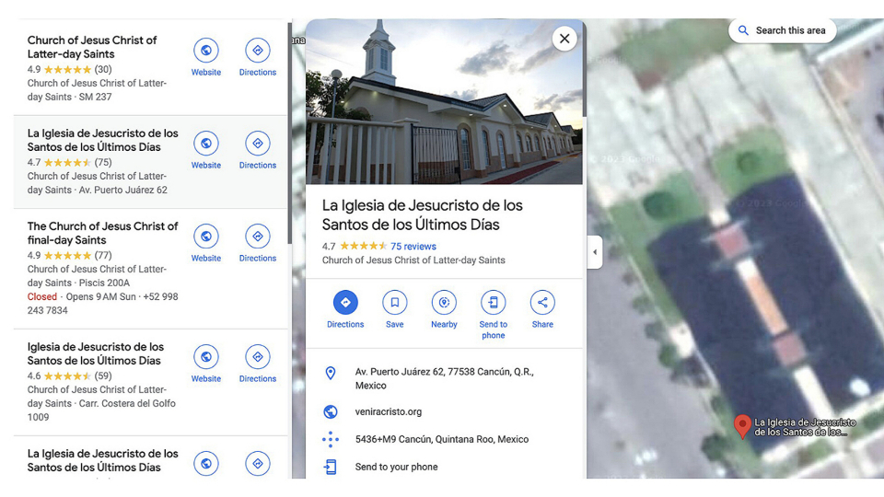Collapse the side panel with the arrow
The image size is (884, 497).
[x=594, y=252]
